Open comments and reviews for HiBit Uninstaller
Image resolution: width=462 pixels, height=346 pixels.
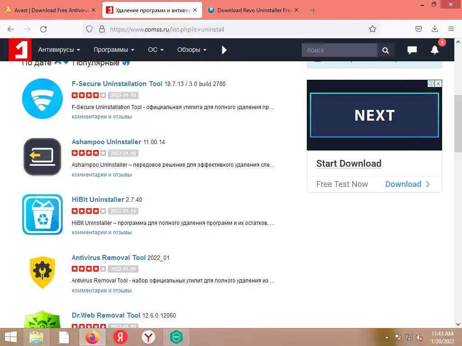[x=102, y=232]
